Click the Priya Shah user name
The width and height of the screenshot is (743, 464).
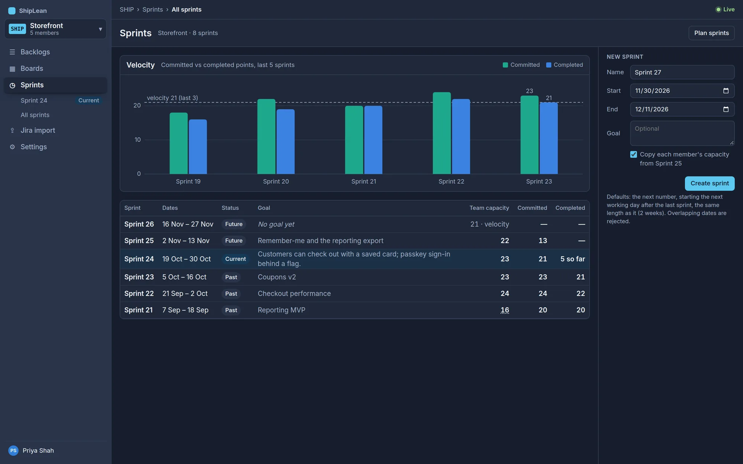click(38, 450)
